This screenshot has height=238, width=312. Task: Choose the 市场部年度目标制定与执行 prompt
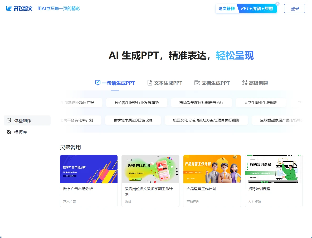(201, 103)
